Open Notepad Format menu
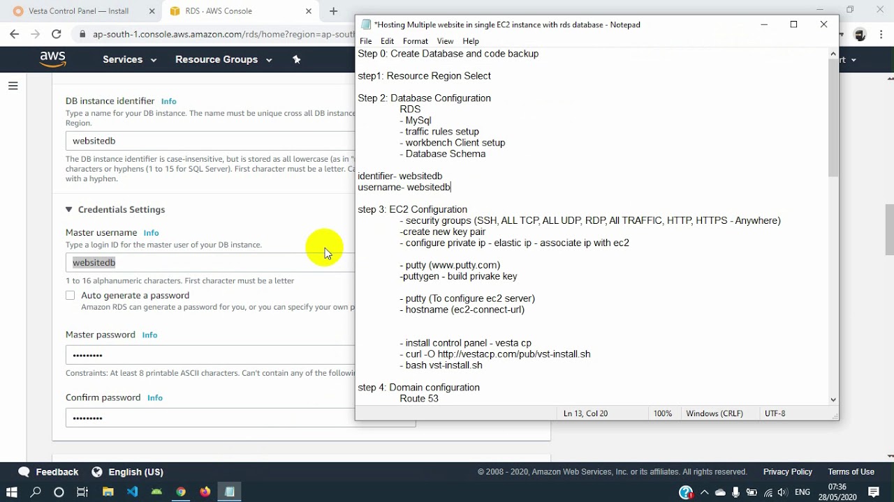This screenshot has height=502, width=894. click(x=415, y=41)
